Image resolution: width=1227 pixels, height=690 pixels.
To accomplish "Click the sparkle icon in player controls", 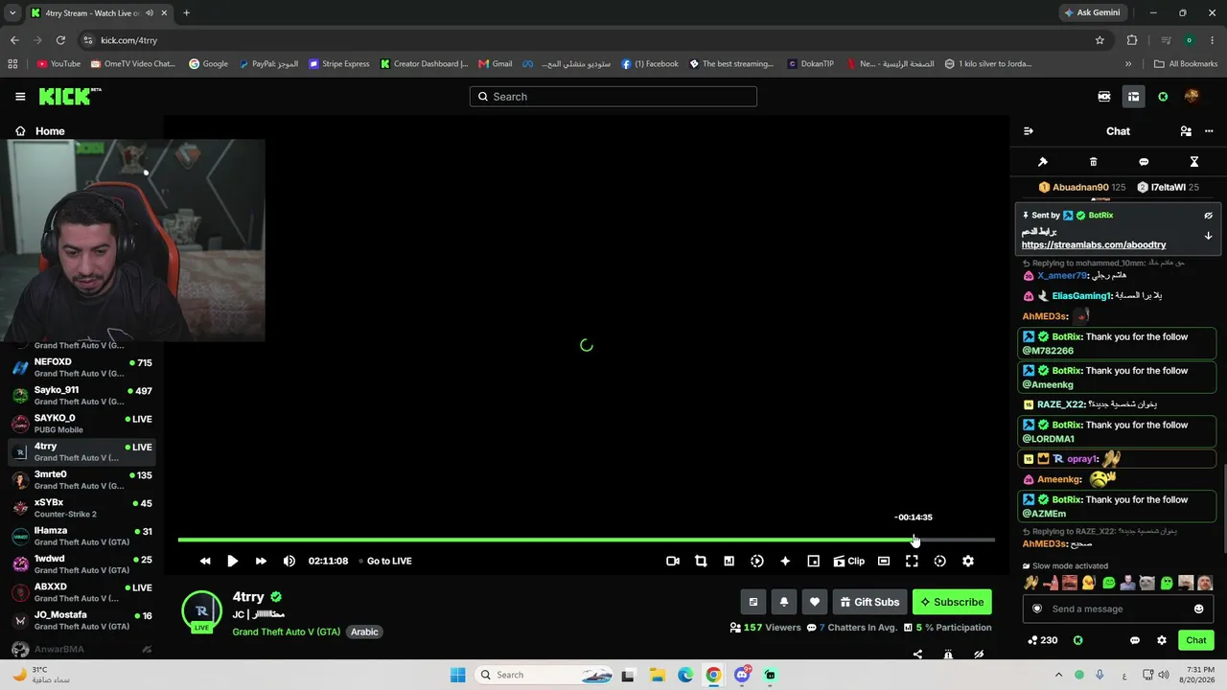I will [x=785, y=561].
